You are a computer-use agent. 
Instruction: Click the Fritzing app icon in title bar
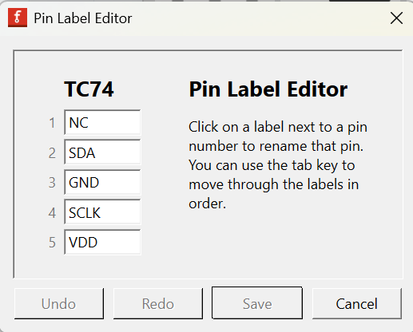pos(18,18)
